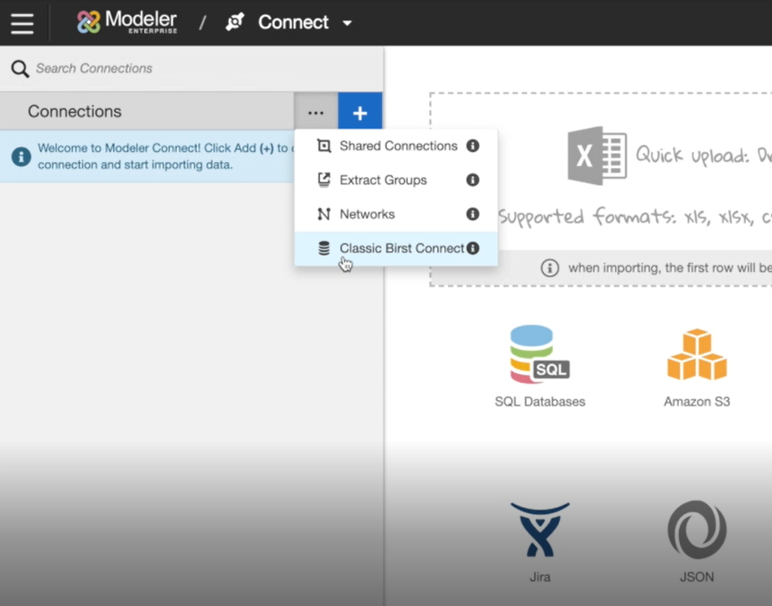Toggle the three-dots more options button
Screen dimensions: 772x606
pyautogui.click(x=316, y=112)
